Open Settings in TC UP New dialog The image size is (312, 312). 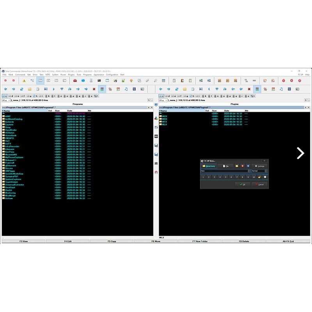259,166
